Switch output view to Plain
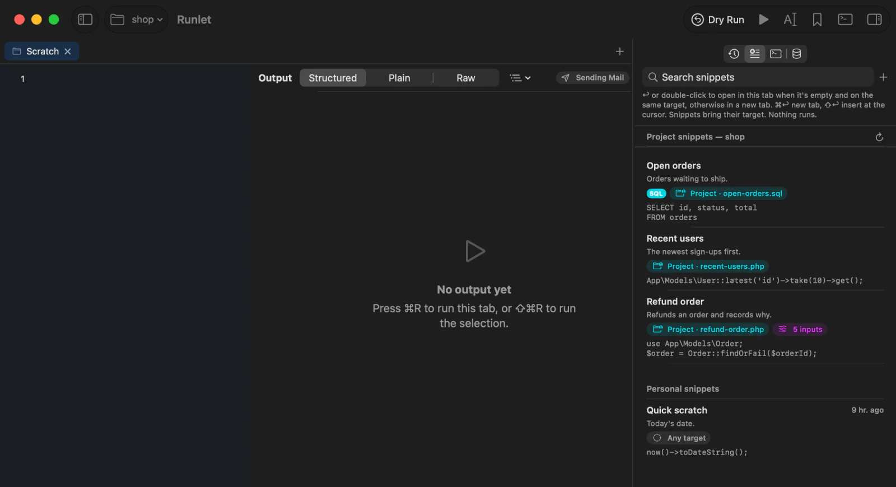 coord(399,78)
